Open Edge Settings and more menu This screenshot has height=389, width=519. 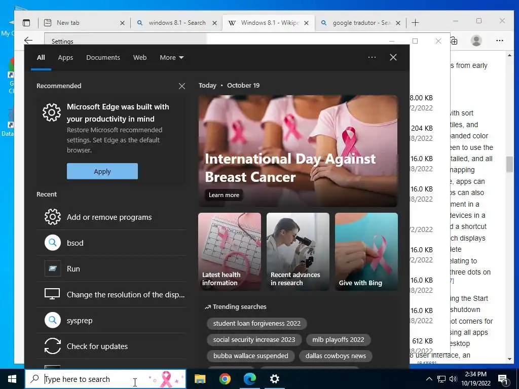tap(500, 41)
